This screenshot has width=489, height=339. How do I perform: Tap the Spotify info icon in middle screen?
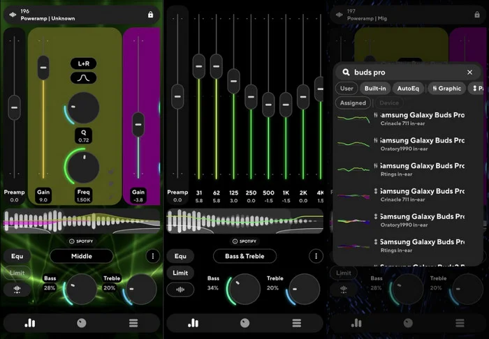click(235, 241)
